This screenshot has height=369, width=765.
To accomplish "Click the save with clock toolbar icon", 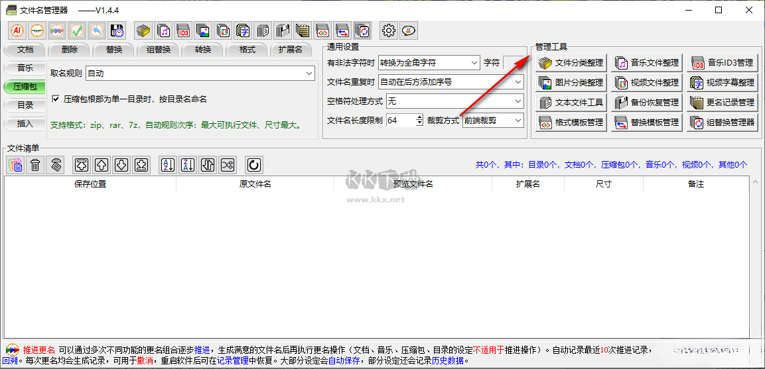I will pyautogui.click(x=117, y=30).
